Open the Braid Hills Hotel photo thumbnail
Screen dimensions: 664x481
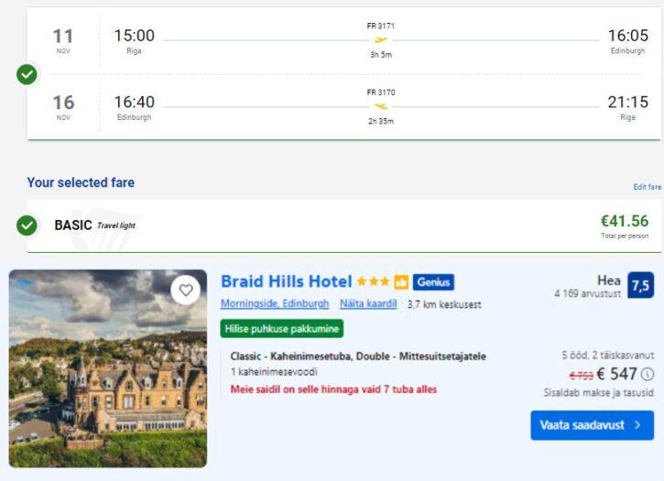[x=108, y=369]
